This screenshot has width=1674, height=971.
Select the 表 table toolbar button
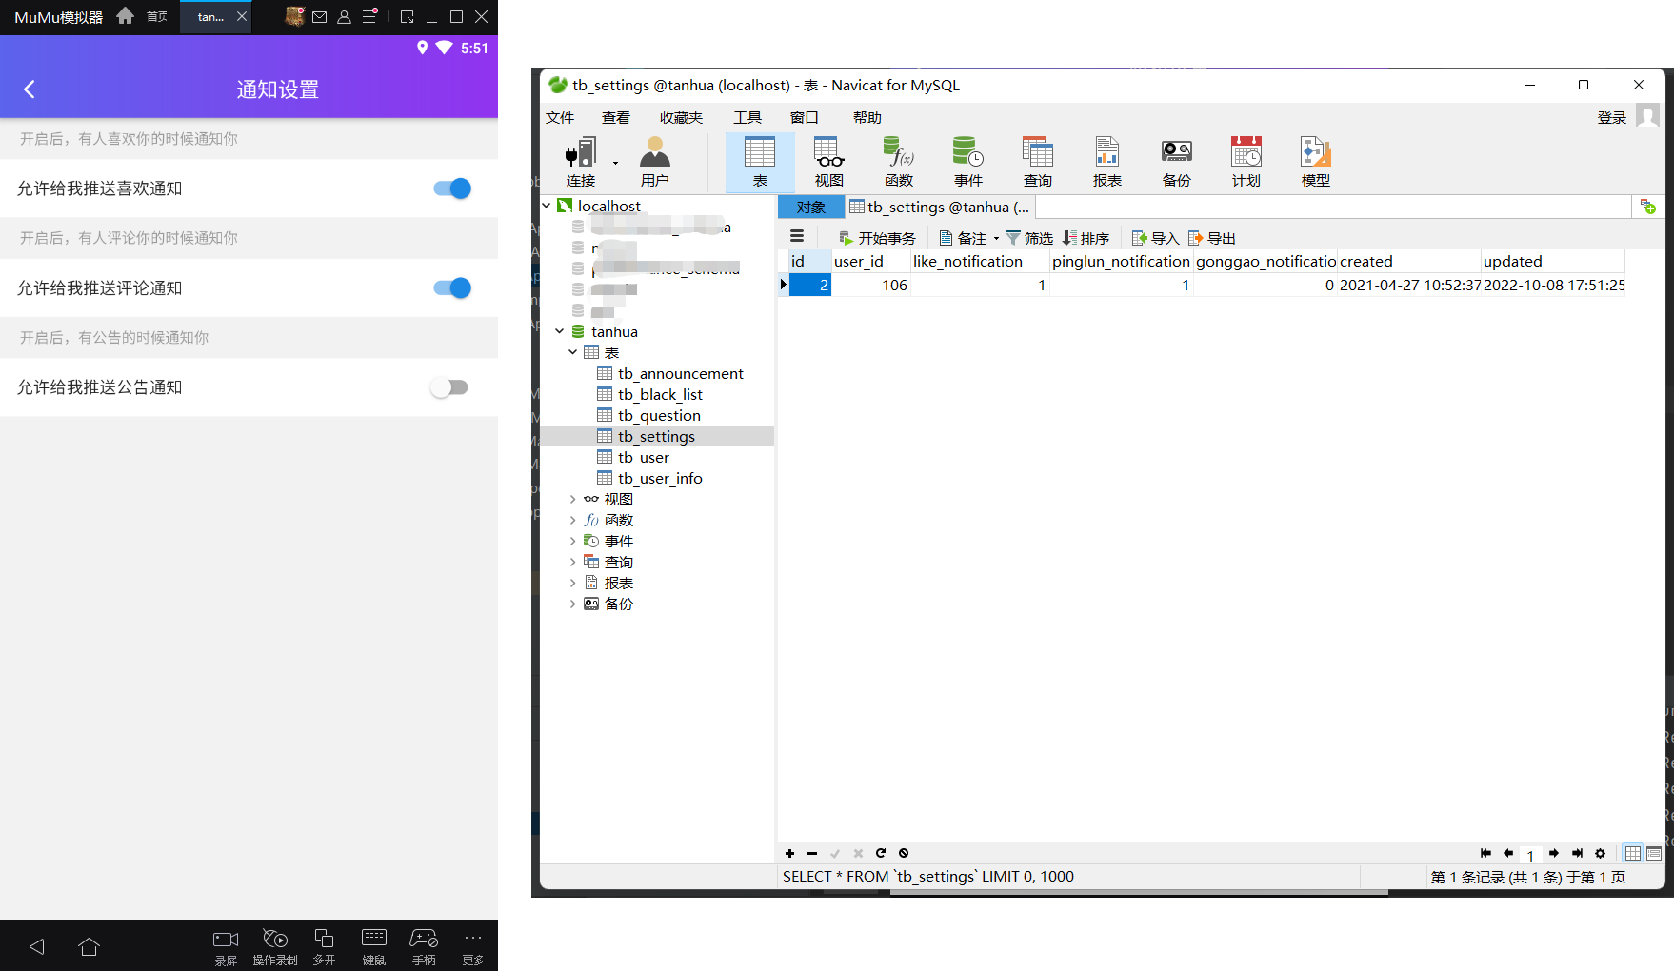[x=760, y=163]
